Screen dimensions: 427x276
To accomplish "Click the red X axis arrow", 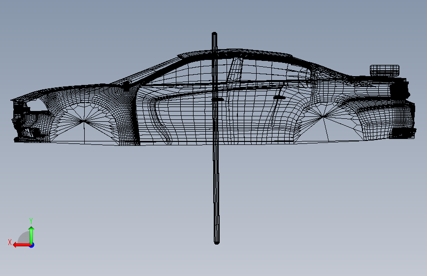I will click(22, 245).
